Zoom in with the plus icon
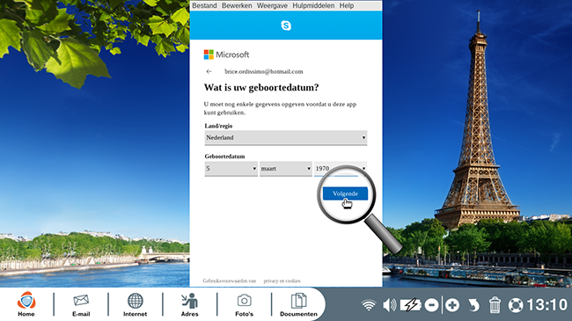The width and height of the screenshot is (572, 321). [452, 305]
